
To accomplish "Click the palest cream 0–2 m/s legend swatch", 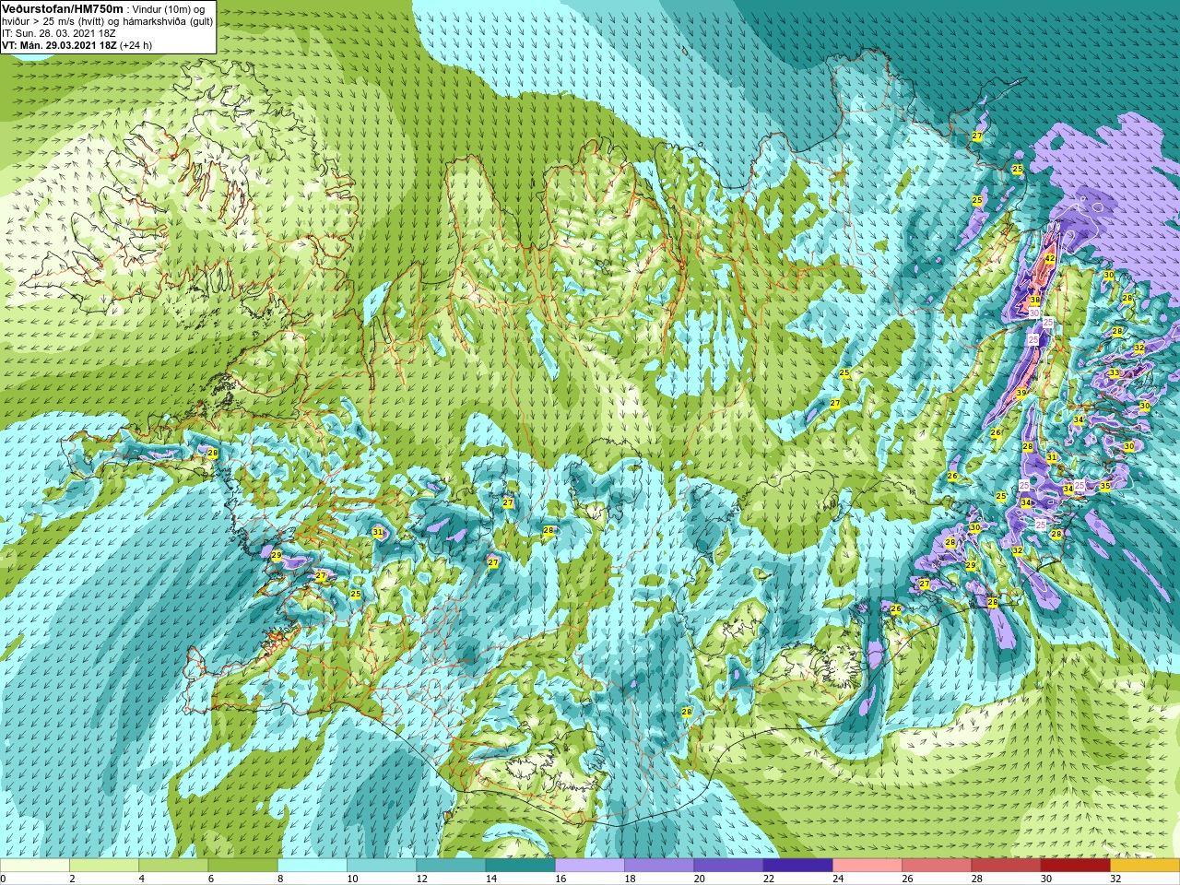I will tap(35, 866).
